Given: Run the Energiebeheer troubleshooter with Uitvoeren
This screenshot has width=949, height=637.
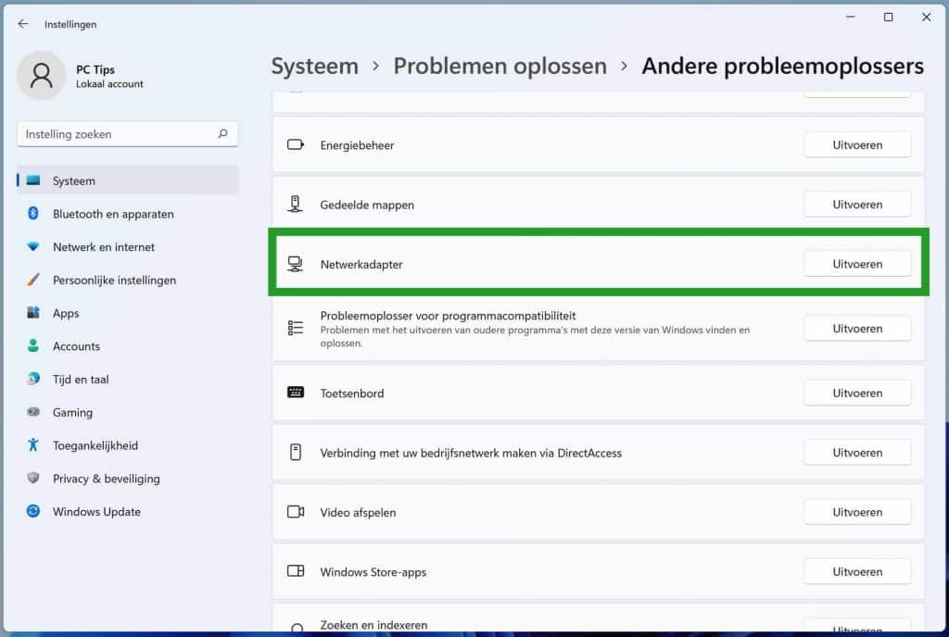Looking at the screenshot, I should (x=857, y=145).
